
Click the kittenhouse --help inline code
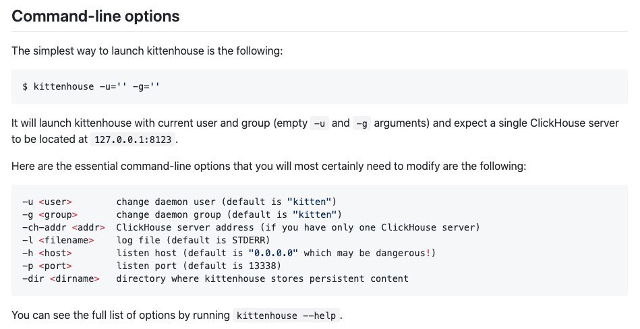286,316
